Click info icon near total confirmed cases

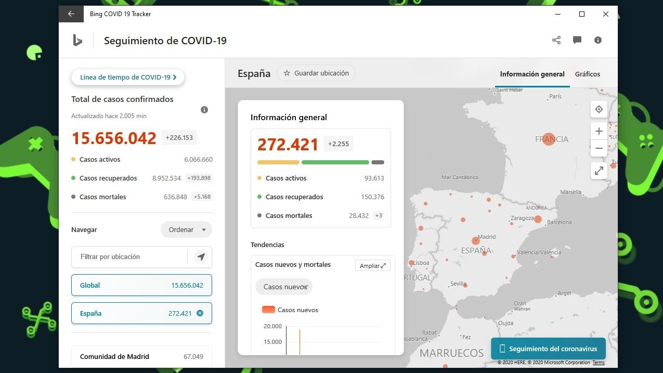tap(204, 110)
